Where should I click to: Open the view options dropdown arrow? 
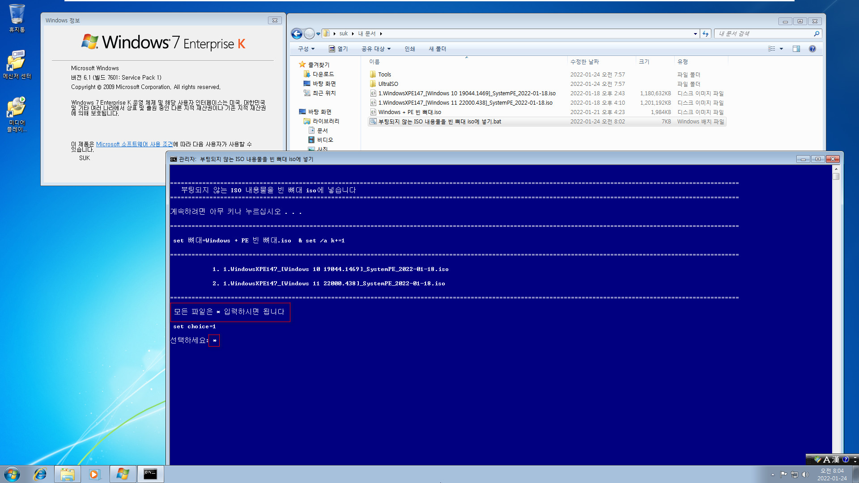pyautogui.click(x=782, y=49)
